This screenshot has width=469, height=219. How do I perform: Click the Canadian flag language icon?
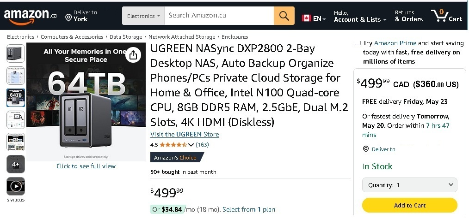tap(306, 18)
